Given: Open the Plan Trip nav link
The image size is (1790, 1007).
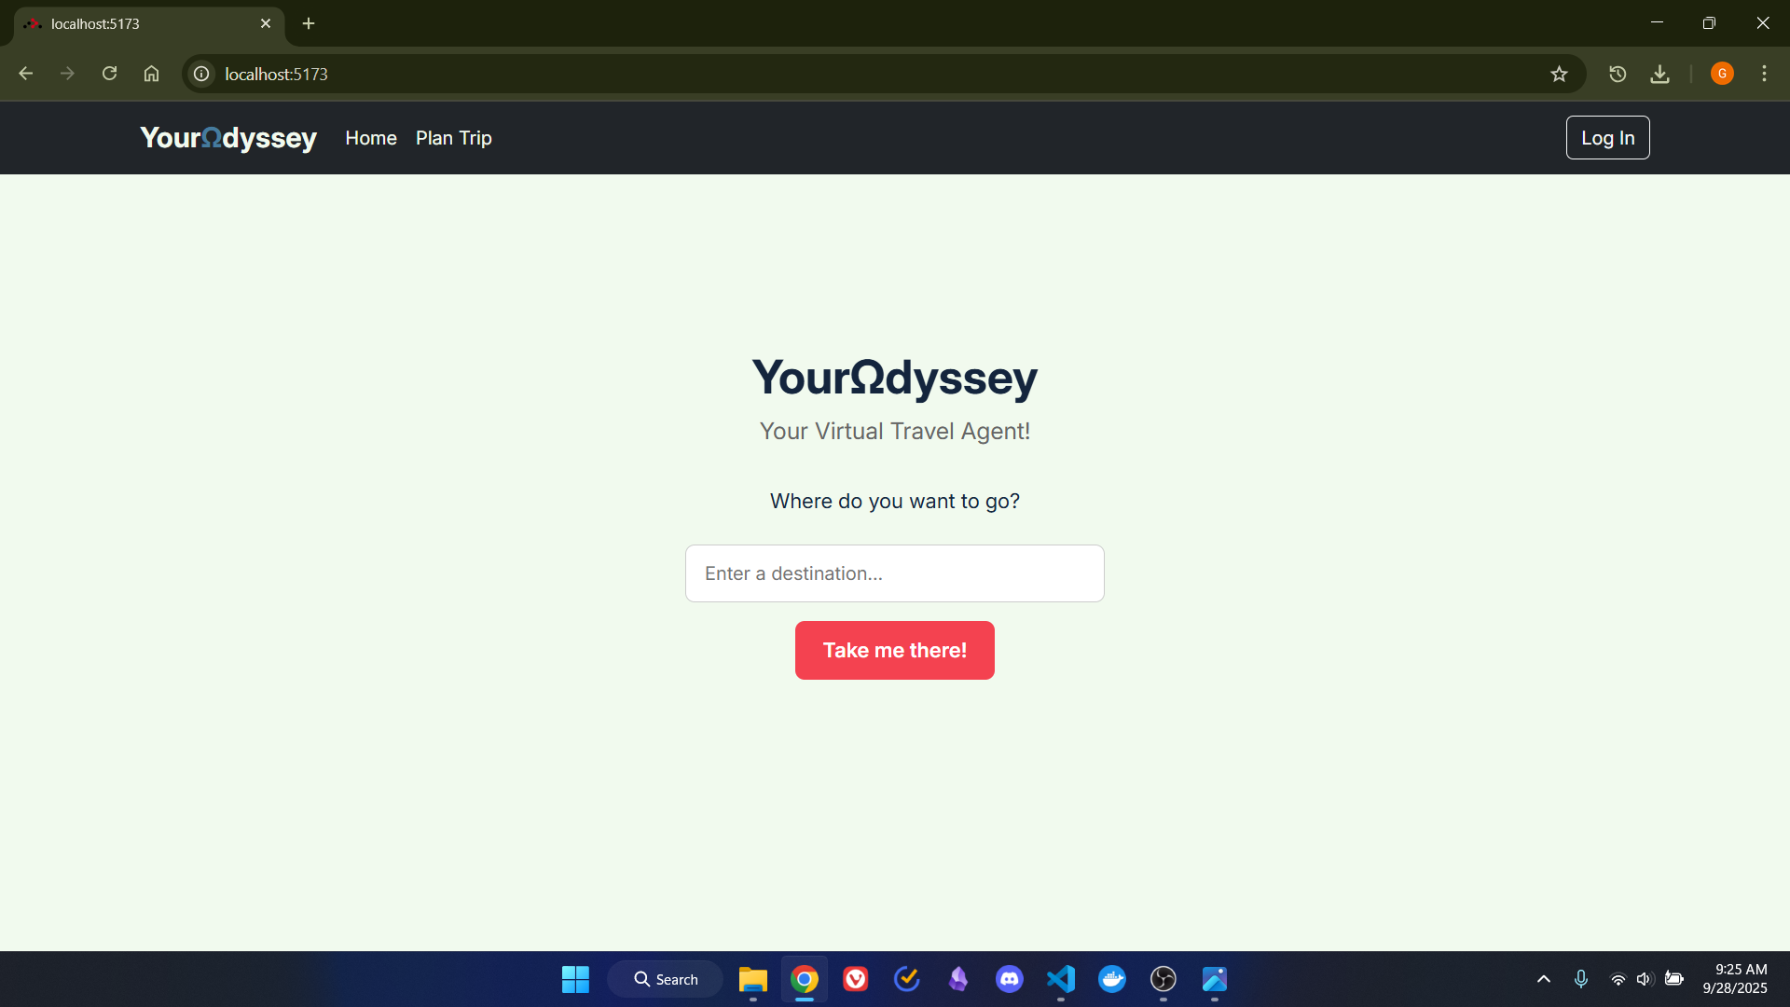Looking at the screenshot, I should pos(453,138).
